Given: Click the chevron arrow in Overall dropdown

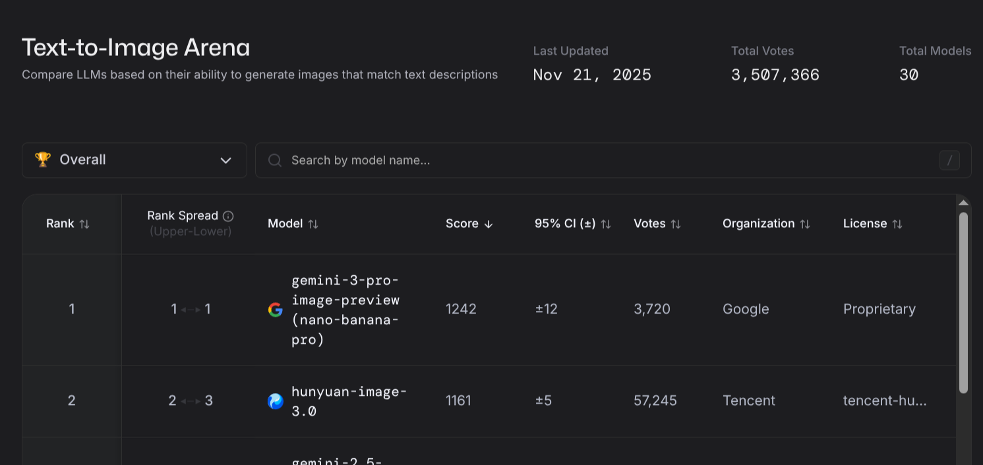Looking at the screenshot, I should [x=226, y=161].
